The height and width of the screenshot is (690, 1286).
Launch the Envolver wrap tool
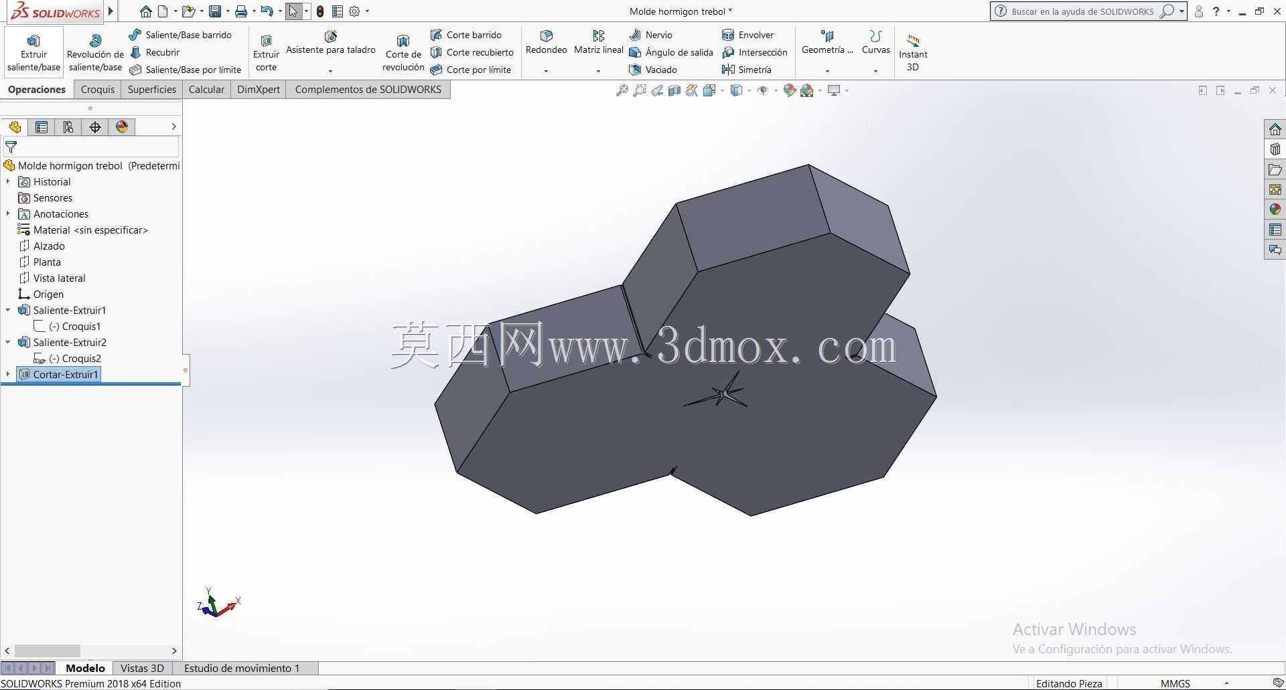click(x=748, y=35)
